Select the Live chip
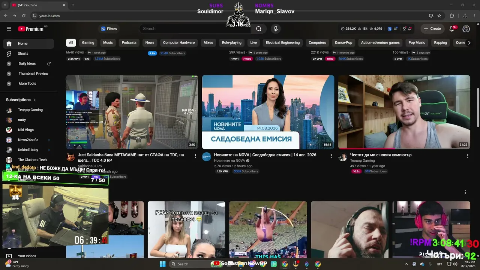The image size is (480, 270). pyautogui.click(x=253, y=43)
